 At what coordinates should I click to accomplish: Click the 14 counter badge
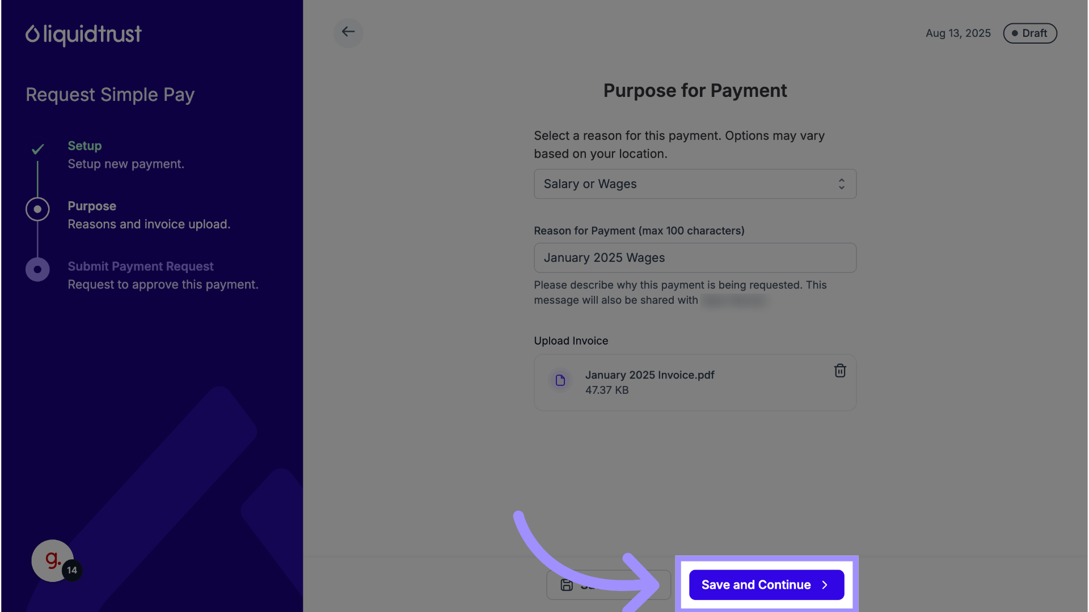pyautogui.click(x=72, y=570)
